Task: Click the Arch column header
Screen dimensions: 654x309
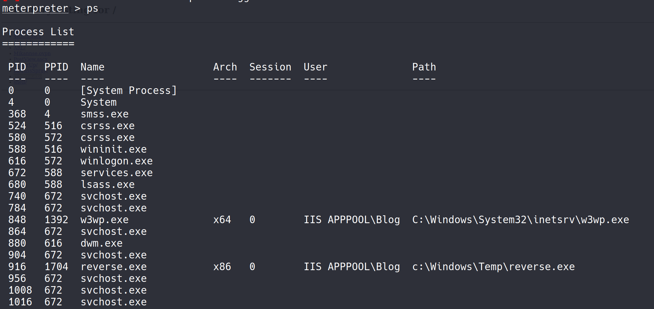Action: tap(225, 67)
